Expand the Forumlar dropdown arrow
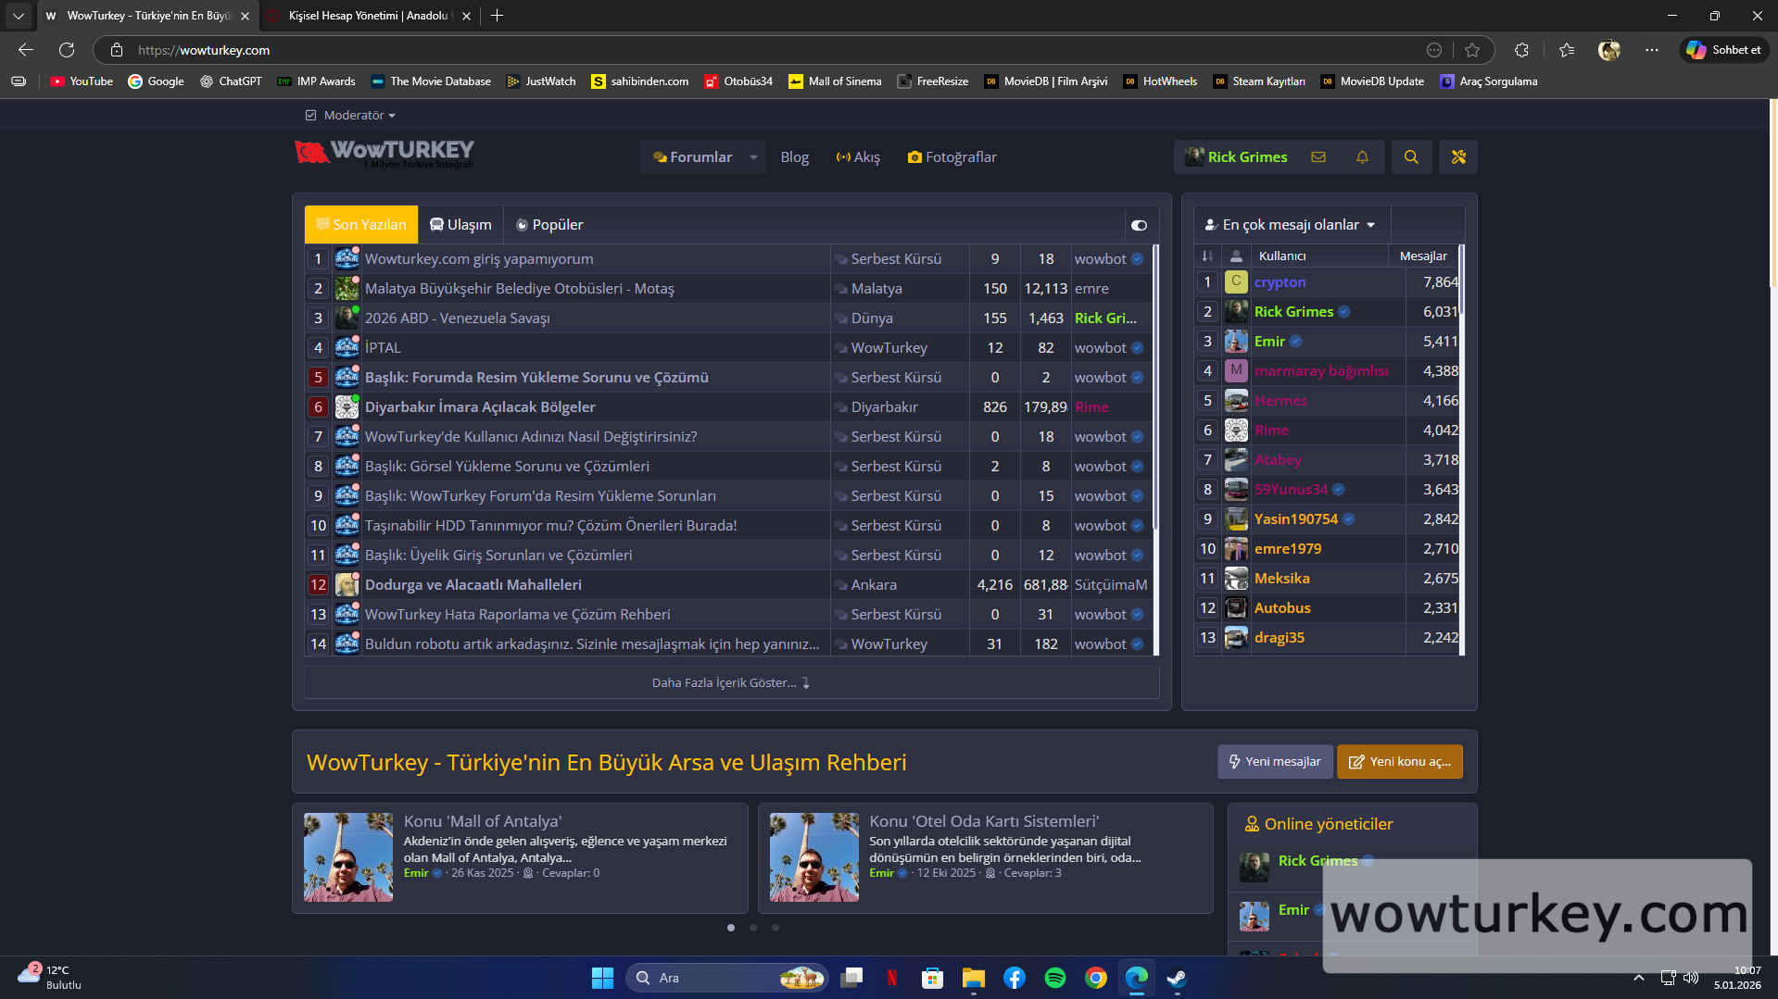This screenshot has width=1778, height=999. click(753, 157)
